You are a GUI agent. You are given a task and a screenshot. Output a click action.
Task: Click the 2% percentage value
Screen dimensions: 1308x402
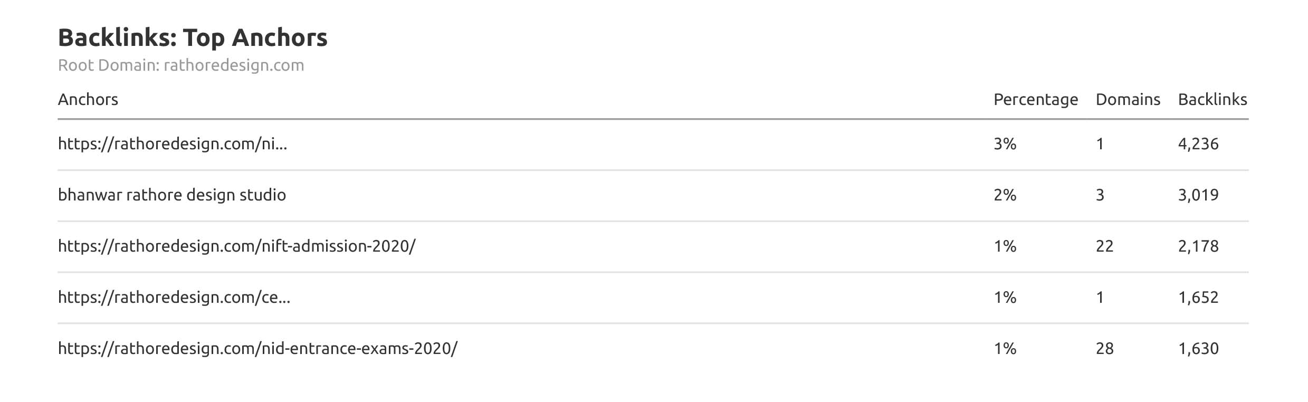[x=1005, y=195]
